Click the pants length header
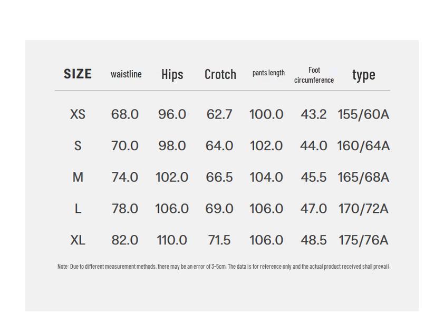The height and width of the screenshot is (333, 444). pyautogui.click(x=268, y=73)
